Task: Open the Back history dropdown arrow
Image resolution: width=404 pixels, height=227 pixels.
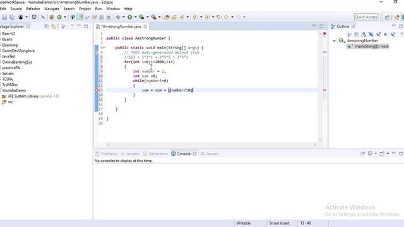Action: coord(232,17)
